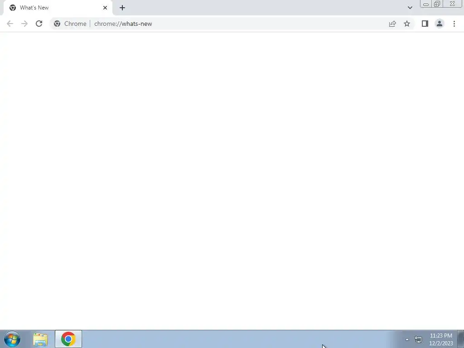Click the Chrome site info chip
The width and height of the screenshot is (464, 348).
(70, 24)
